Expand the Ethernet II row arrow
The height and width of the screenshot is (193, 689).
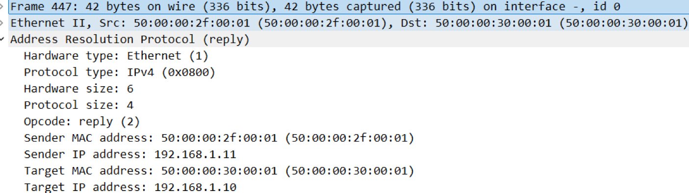coord(3,24)
